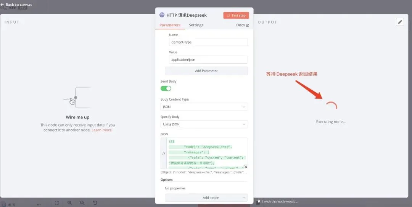Screen dimensions: 412x207
Task: Click the Name field containing Content-Type
Action: [208, 42]
